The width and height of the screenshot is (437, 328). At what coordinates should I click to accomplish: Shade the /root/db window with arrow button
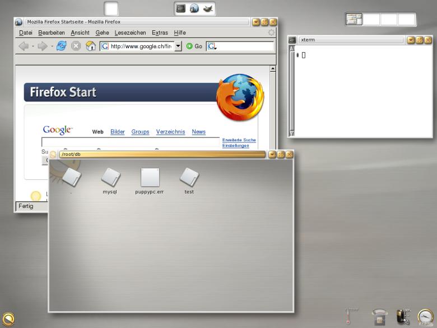click(x=272, y=154)
